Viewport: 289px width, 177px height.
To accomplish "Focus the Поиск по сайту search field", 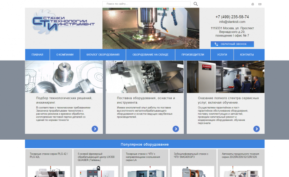I will (x=147, y=4).
